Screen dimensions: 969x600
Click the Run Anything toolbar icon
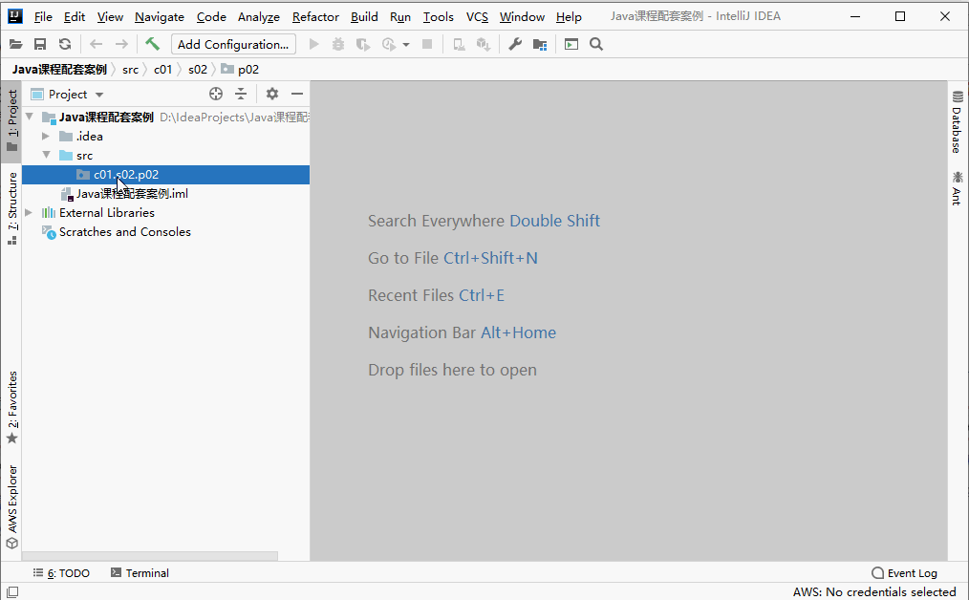coord(571,45)
